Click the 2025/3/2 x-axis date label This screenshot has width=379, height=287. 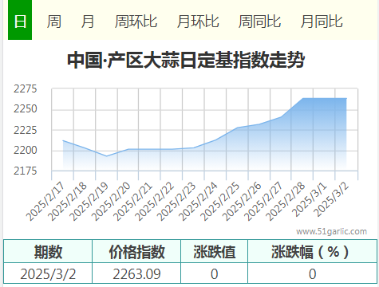pyautogui.click(x=331, y=200)
